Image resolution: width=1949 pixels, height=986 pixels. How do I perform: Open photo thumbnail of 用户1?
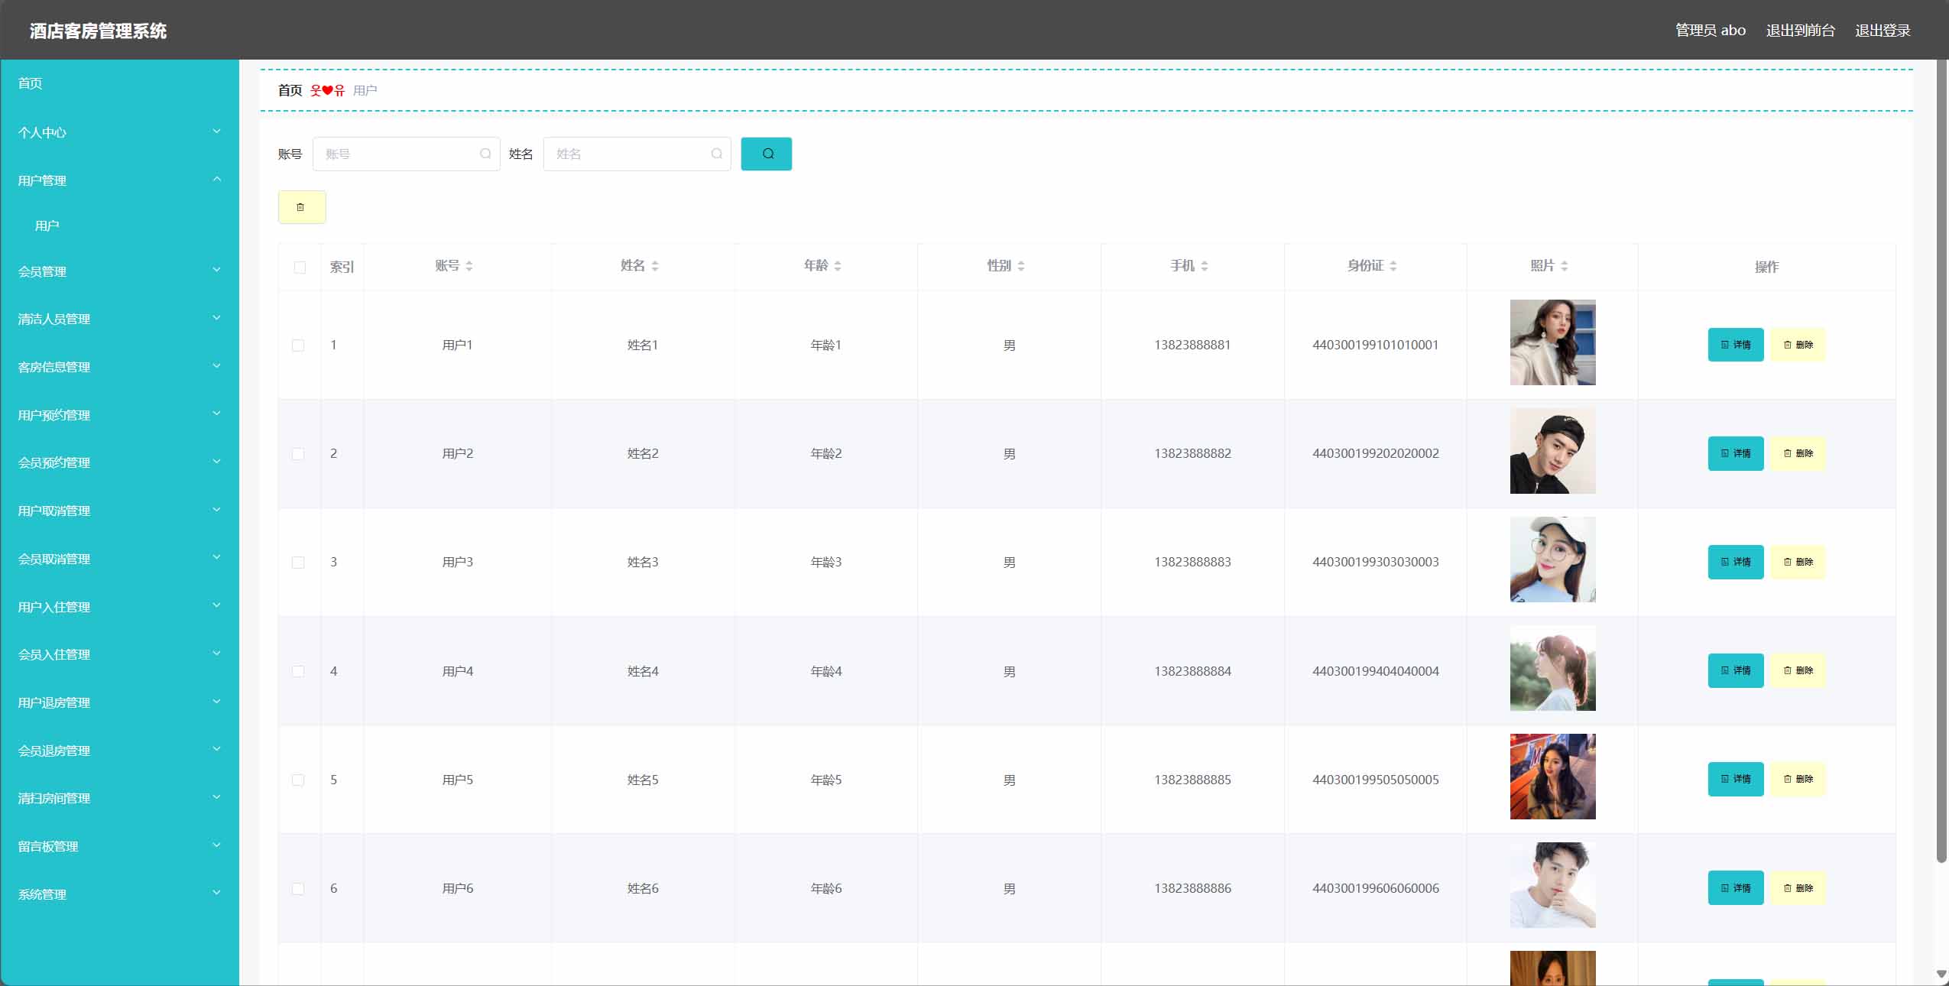1552,342
